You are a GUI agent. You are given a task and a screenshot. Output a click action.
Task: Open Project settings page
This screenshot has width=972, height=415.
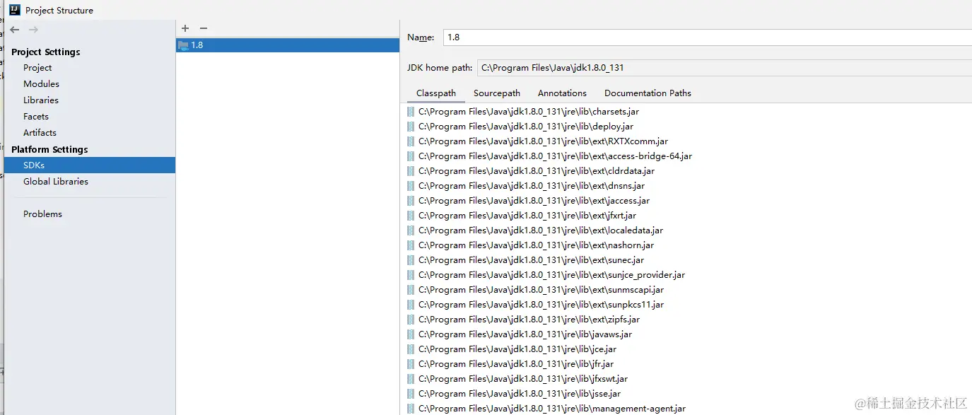point(37,68)
